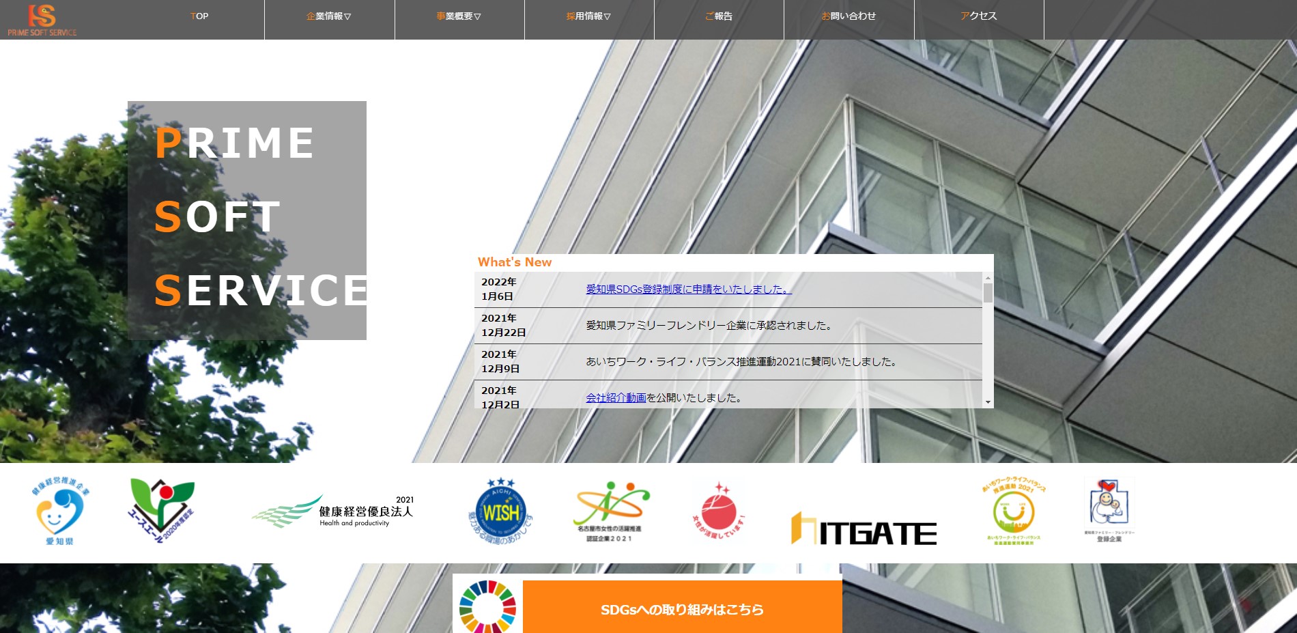The image size is (1297, 633).
Task: Click the news list scroll up arrow
Action: (988, 278)
